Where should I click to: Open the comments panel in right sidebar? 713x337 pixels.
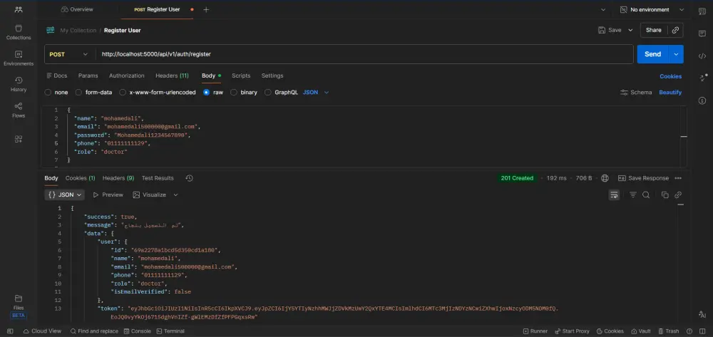click(x=702, y=33)
